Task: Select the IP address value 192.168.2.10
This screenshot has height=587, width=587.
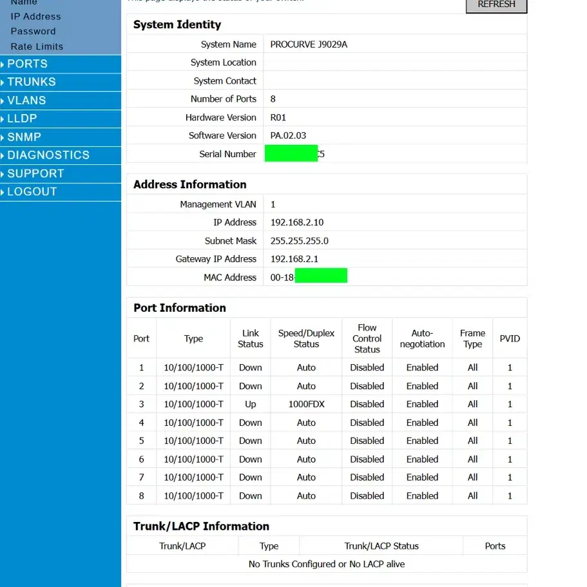Action: 297,222
